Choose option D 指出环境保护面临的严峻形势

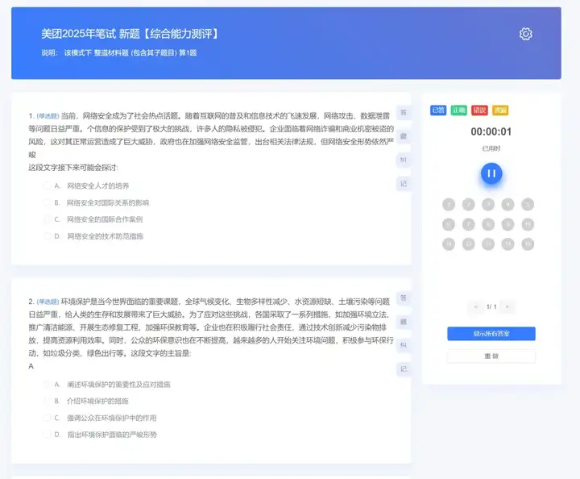click(100, 435)
